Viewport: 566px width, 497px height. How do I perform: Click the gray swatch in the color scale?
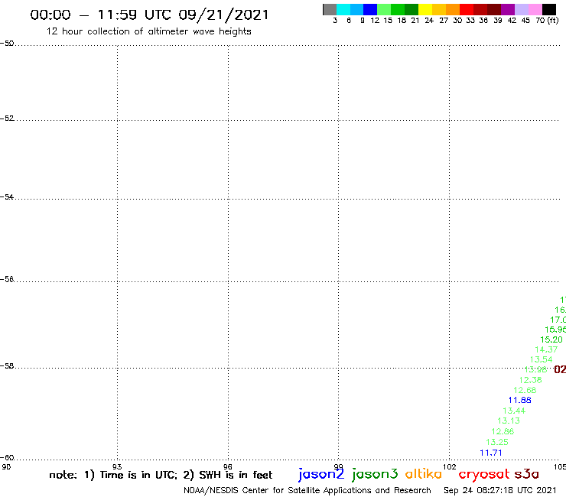330,9
